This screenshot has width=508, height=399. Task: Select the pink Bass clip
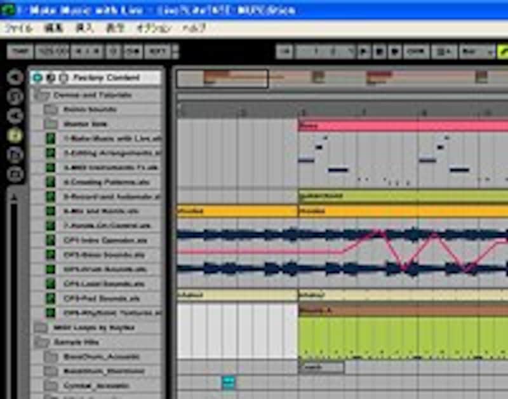(403, 126)
